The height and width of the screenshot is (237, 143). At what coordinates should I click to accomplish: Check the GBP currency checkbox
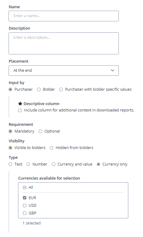tap(24, 213)
